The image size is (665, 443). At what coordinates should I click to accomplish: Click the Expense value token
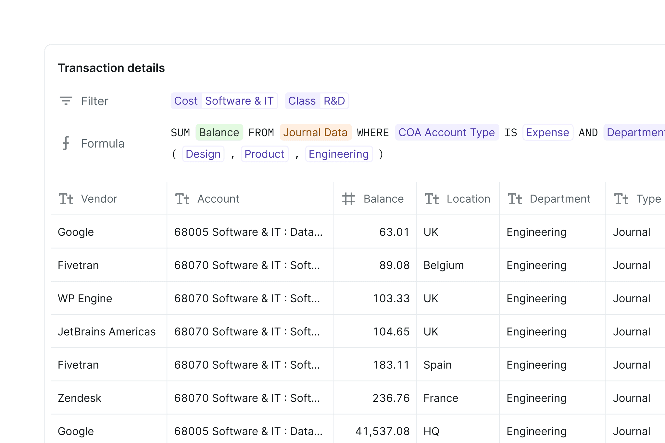(548, 132)
